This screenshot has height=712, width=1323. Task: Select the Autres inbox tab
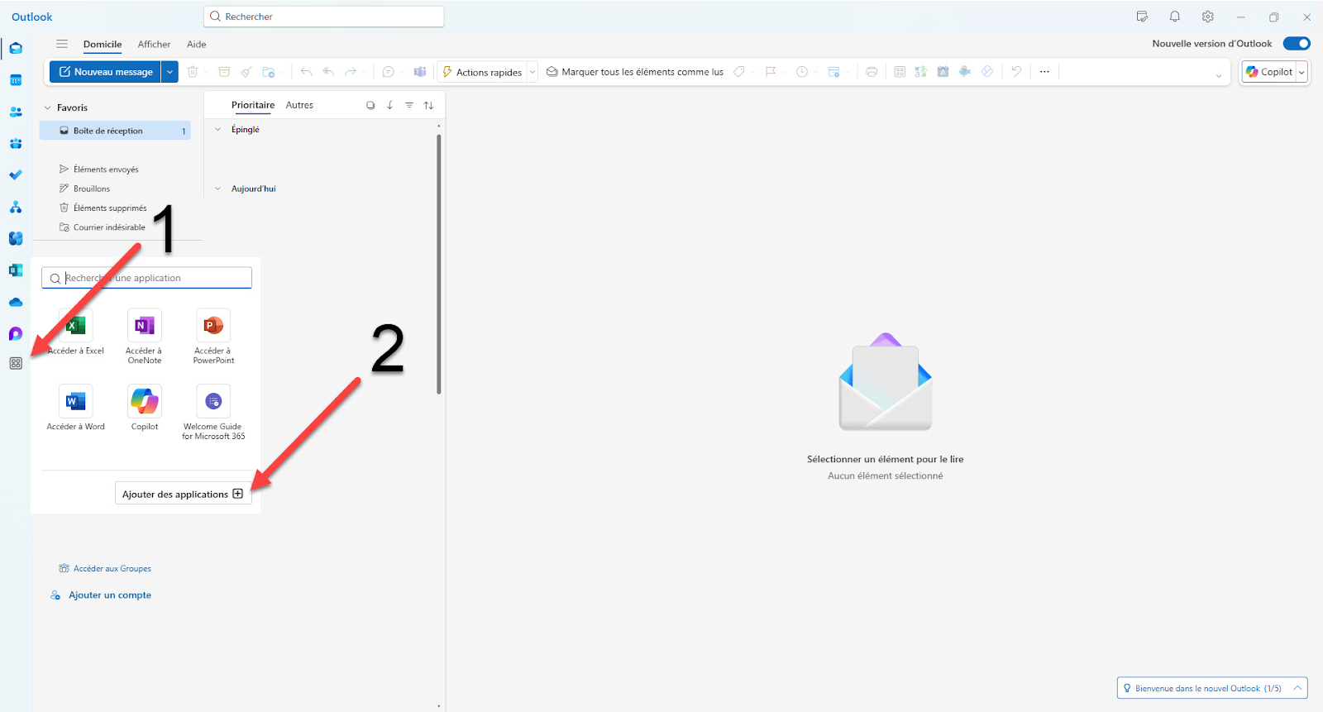tap(299, 105)
